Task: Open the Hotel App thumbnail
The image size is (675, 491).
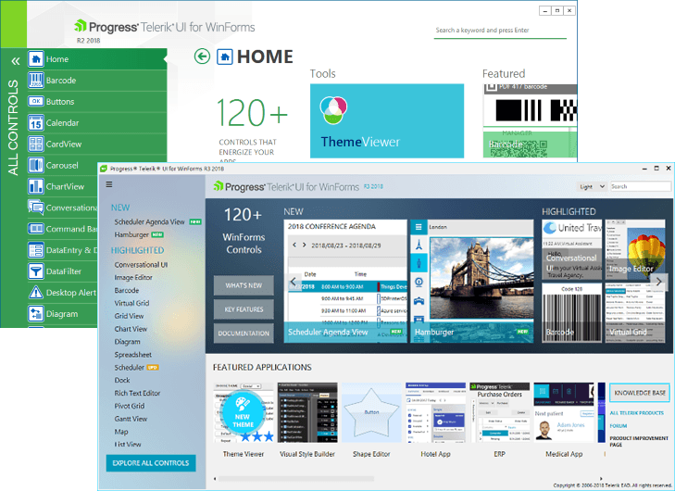Action: [436, 412]
